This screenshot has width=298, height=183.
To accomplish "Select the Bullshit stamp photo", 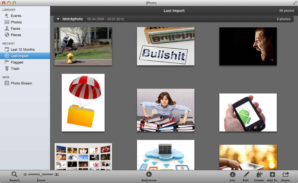I will 166,46.
